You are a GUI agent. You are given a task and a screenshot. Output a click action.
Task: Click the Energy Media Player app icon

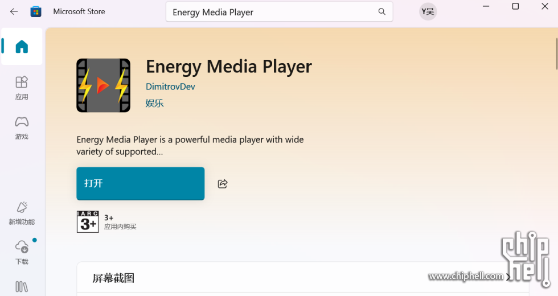coord(103,85)
